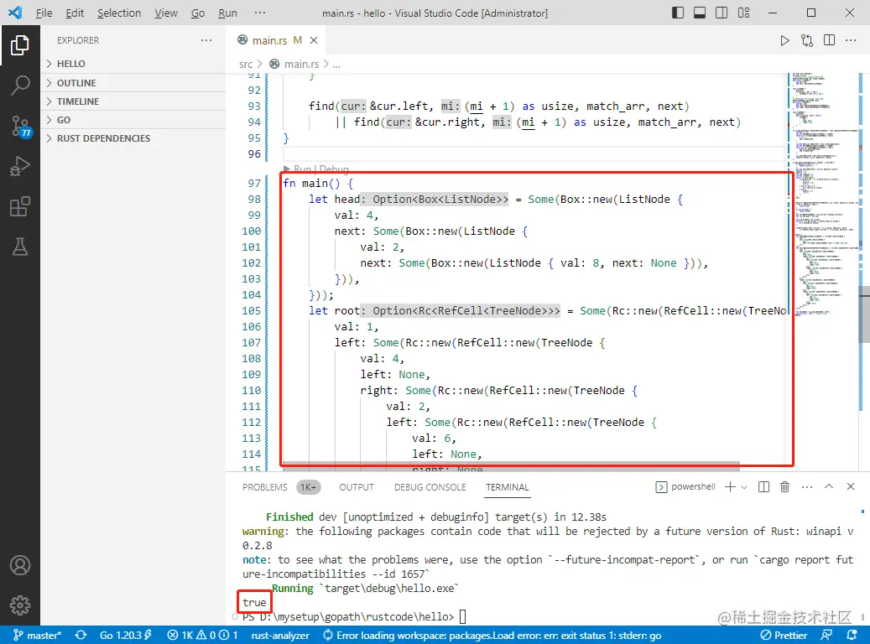Kill terminal with trash icon
This screenshot has width=870, height=644.
tap(784, 487)
